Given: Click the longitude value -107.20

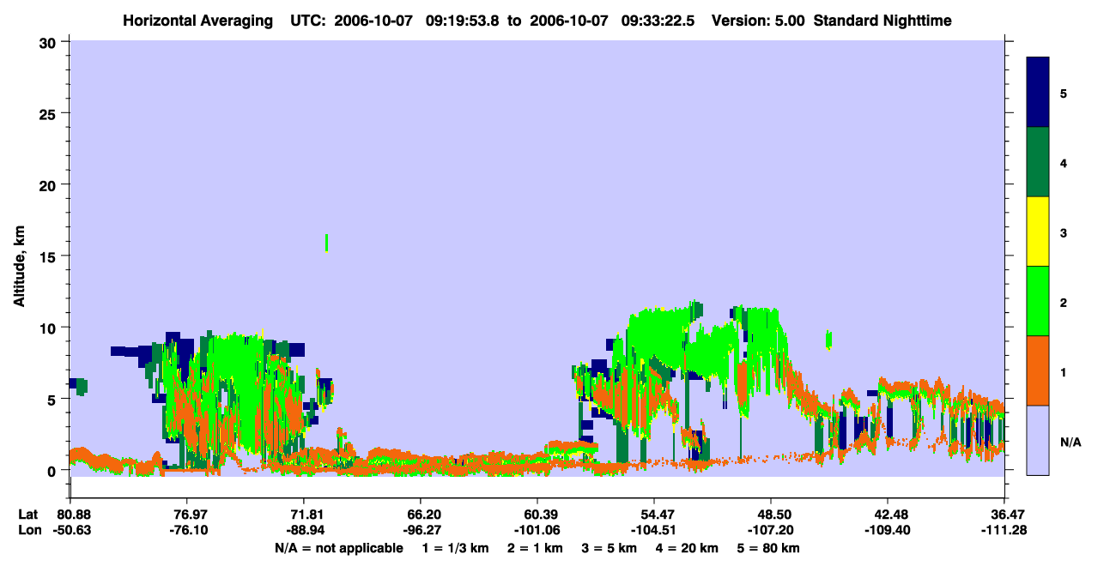Looking at the screenshot, I should click(x=771, y=530).
